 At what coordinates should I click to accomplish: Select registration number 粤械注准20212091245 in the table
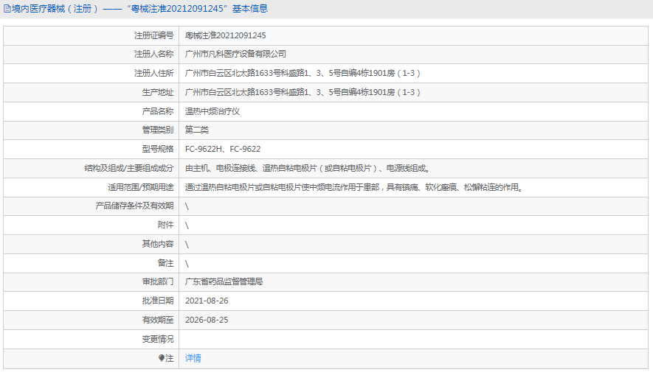point(225,35)
